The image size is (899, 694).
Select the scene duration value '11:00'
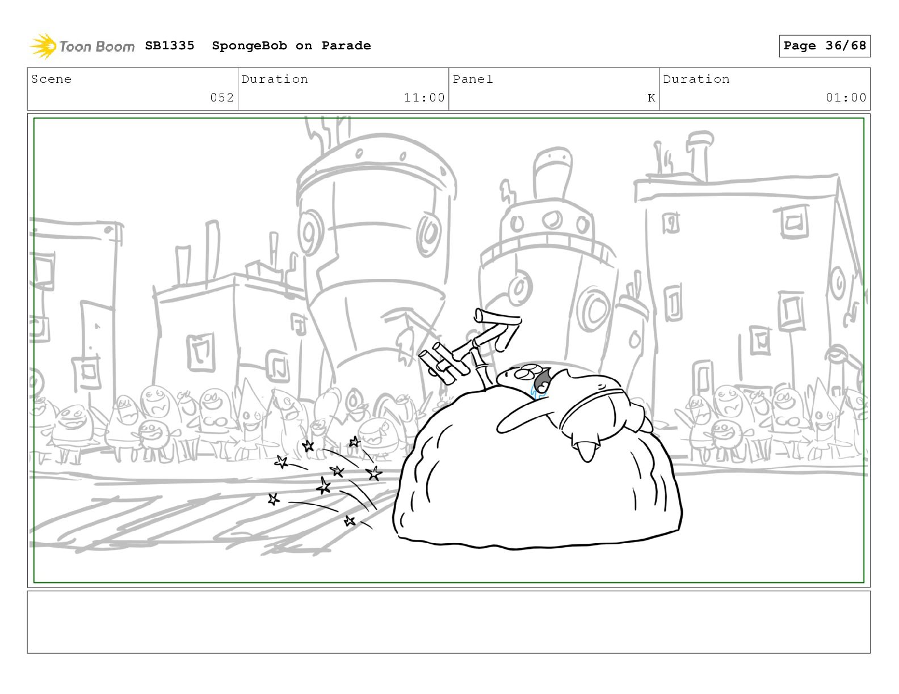tap(425, 98)
